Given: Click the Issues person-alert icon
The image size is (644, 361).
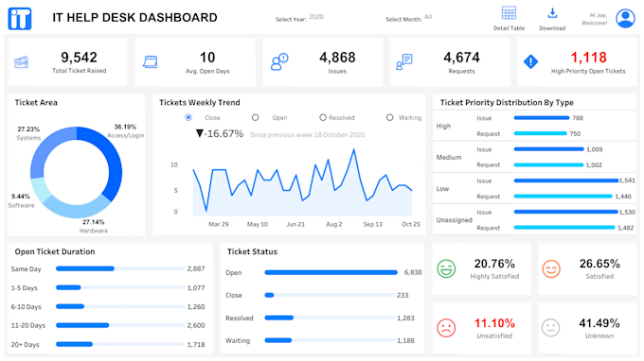Looking at the screenshot, I should 279,61.
